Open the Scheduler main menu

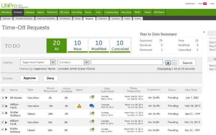point(18,12)
